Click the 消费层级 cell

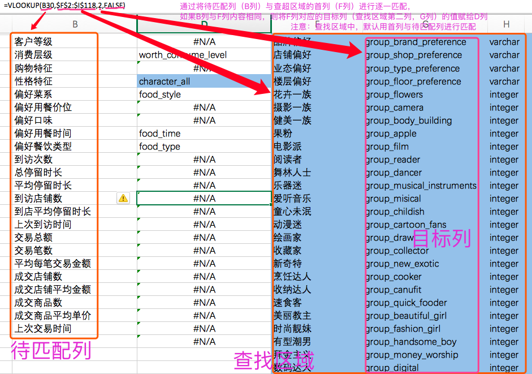tap(75, 55)
